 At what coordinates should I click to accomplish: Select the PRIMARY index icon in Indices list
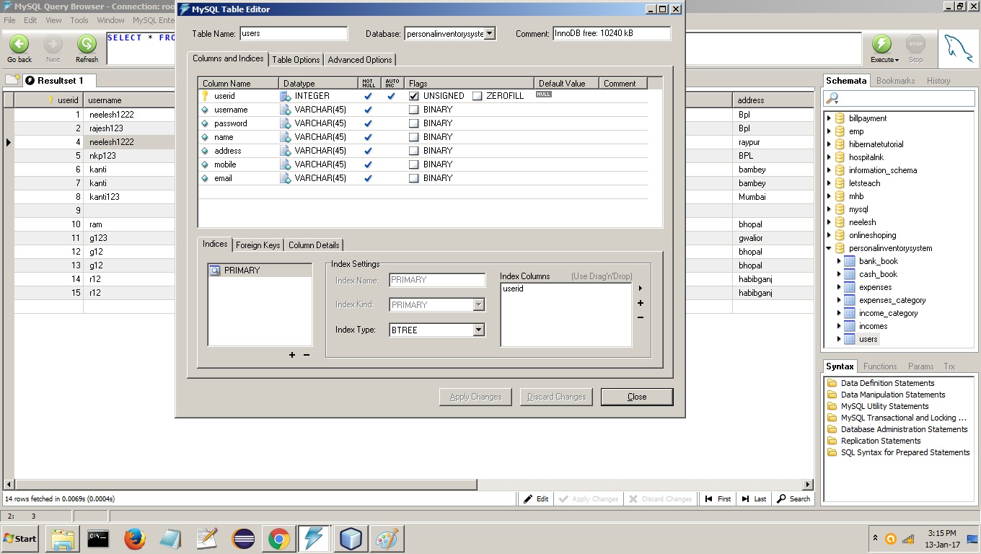pyautogui.click(x=215, y=271)
